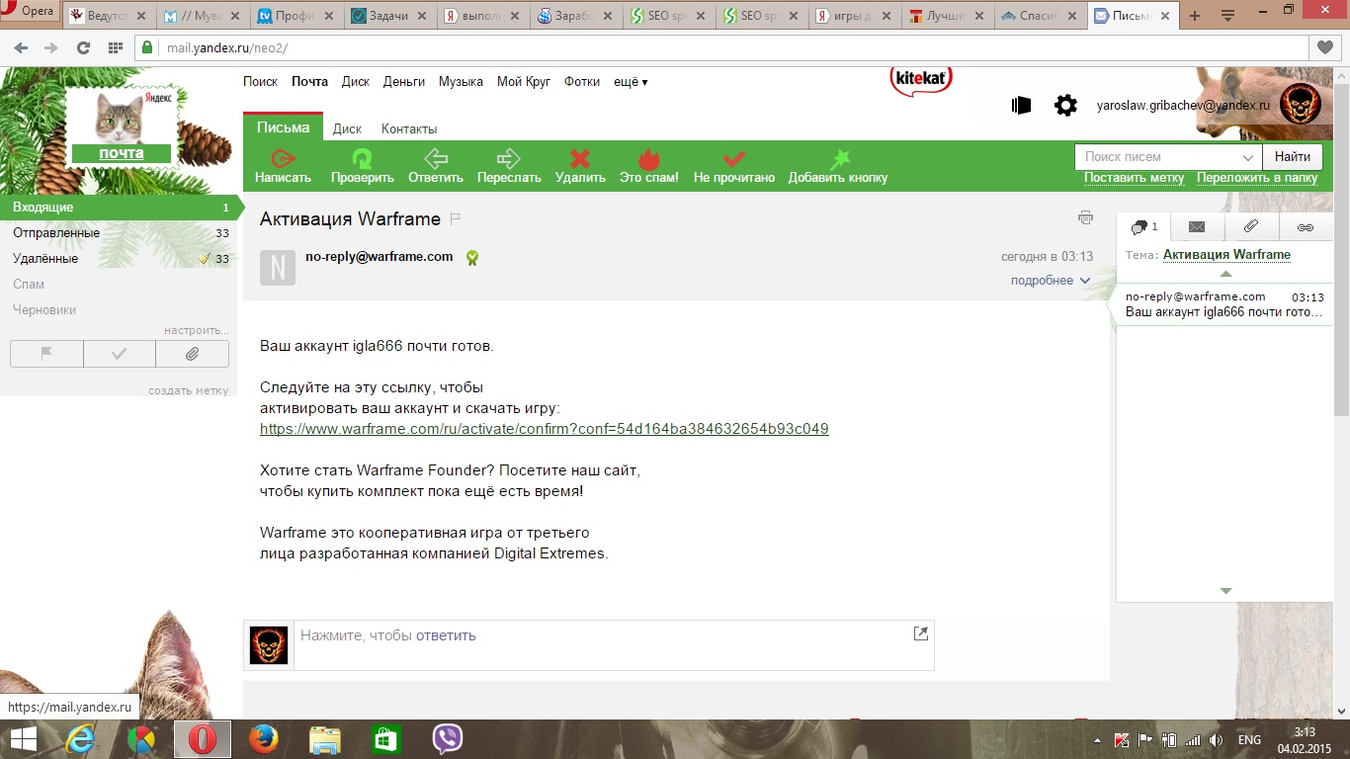Open ещё dropdown in Yandex services bar
Viewport: 1350px width, 759px height.
pyautogui.click(x=631, y=82)
